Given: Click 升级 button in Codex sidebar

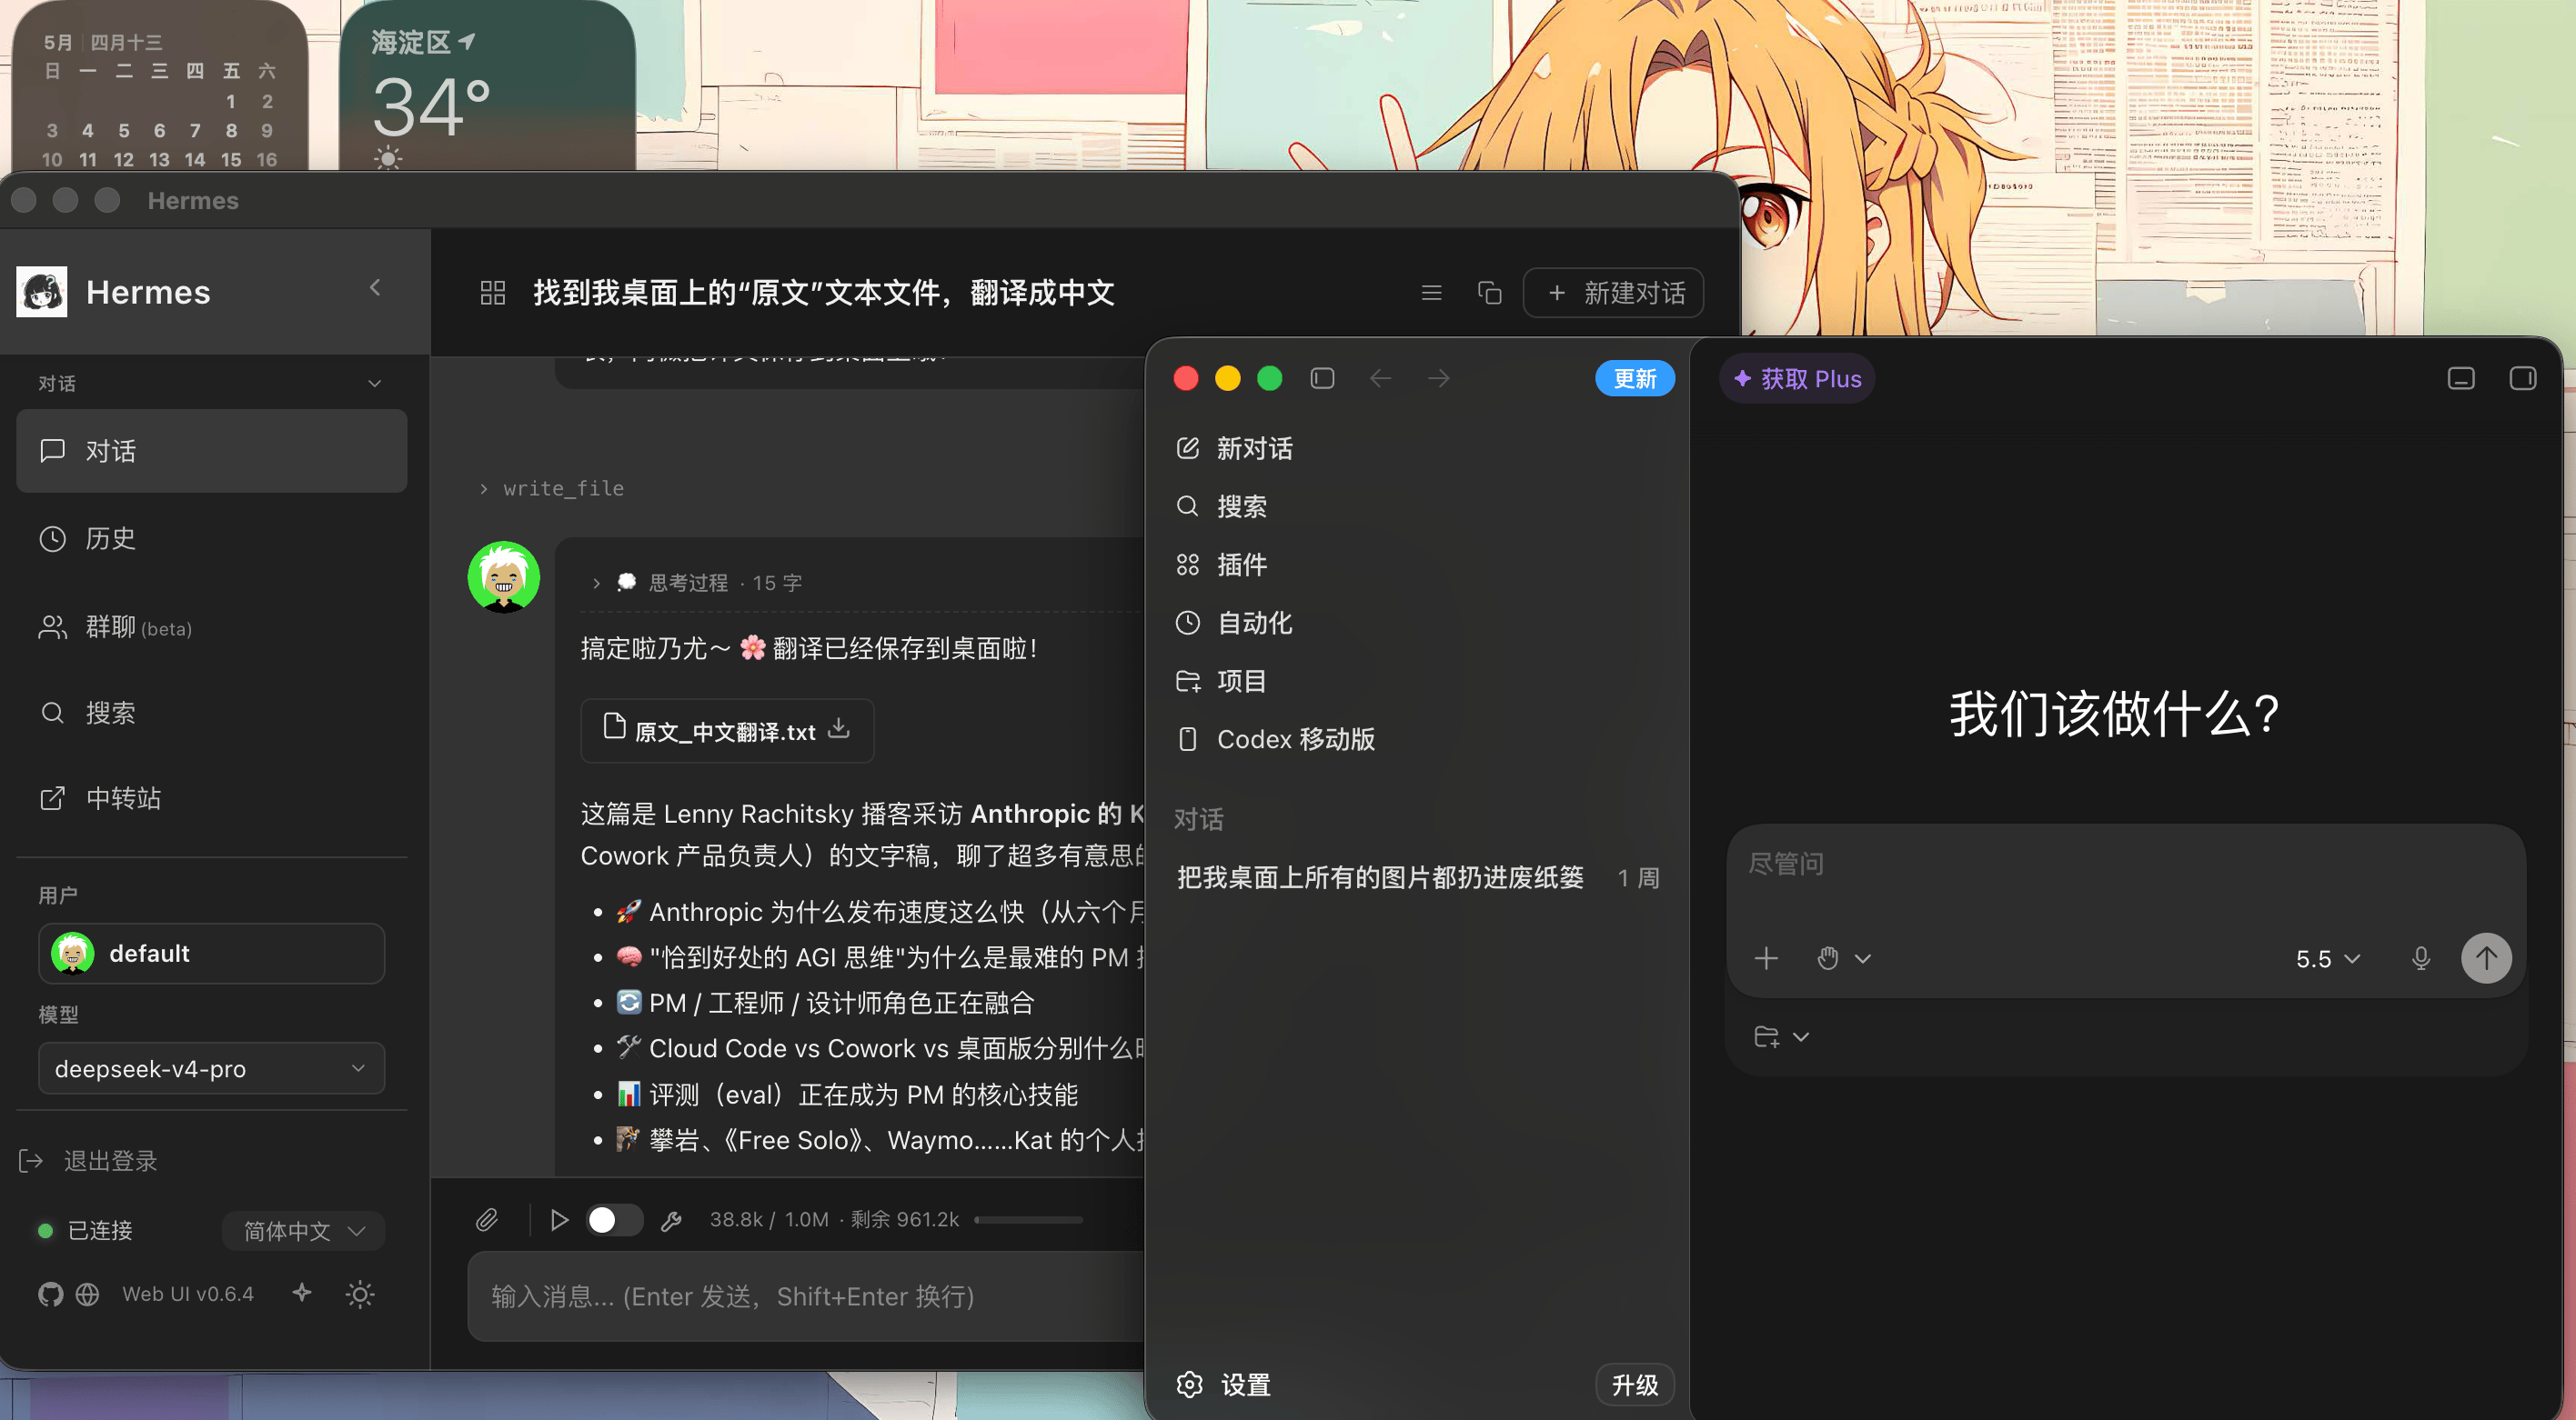Looking at the screenshot, I should [1634, 1384].
